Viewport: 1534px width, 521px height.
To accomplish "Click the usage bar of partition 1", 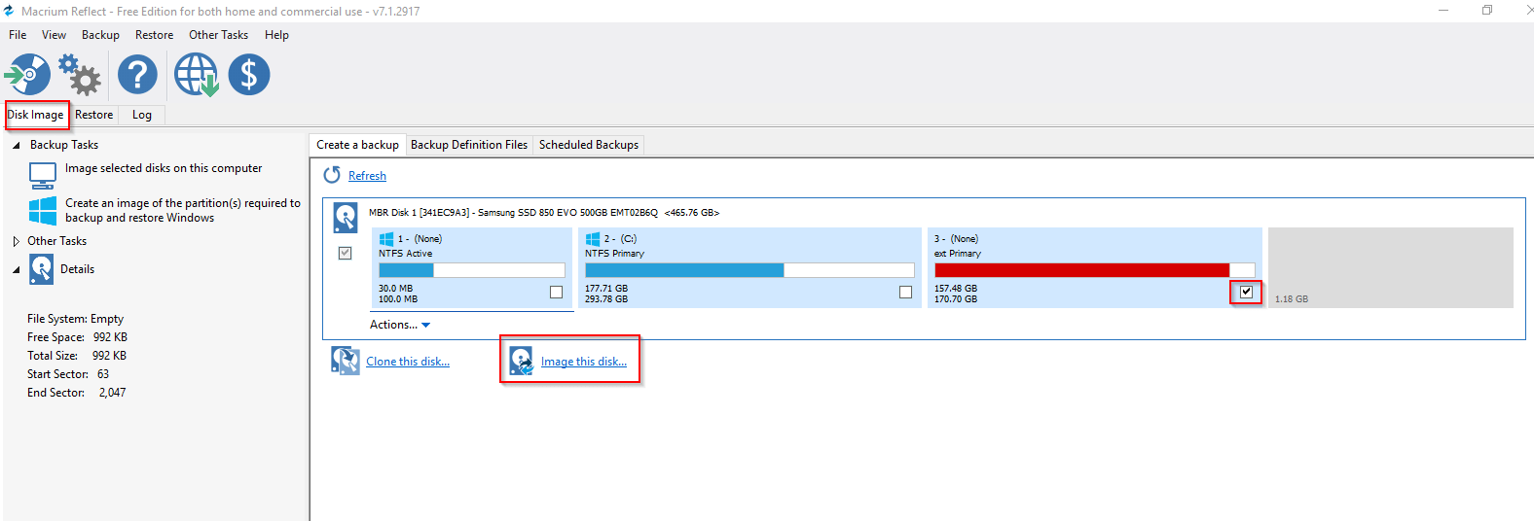I will tap(472, 270).
